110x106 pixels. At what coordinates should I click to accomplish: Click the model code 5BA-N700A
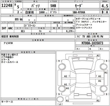pos(79,12)
